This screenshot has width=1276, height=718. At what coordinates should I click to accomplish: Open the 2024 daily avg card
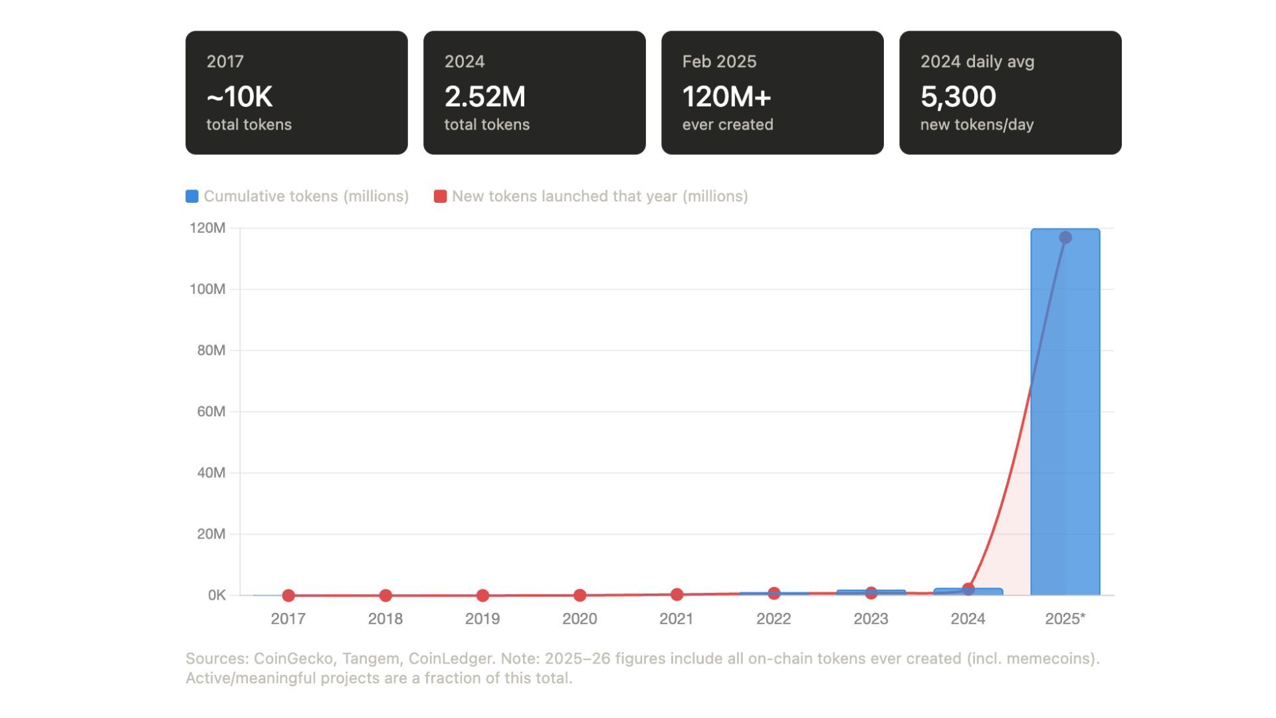tap(1010, 92)
